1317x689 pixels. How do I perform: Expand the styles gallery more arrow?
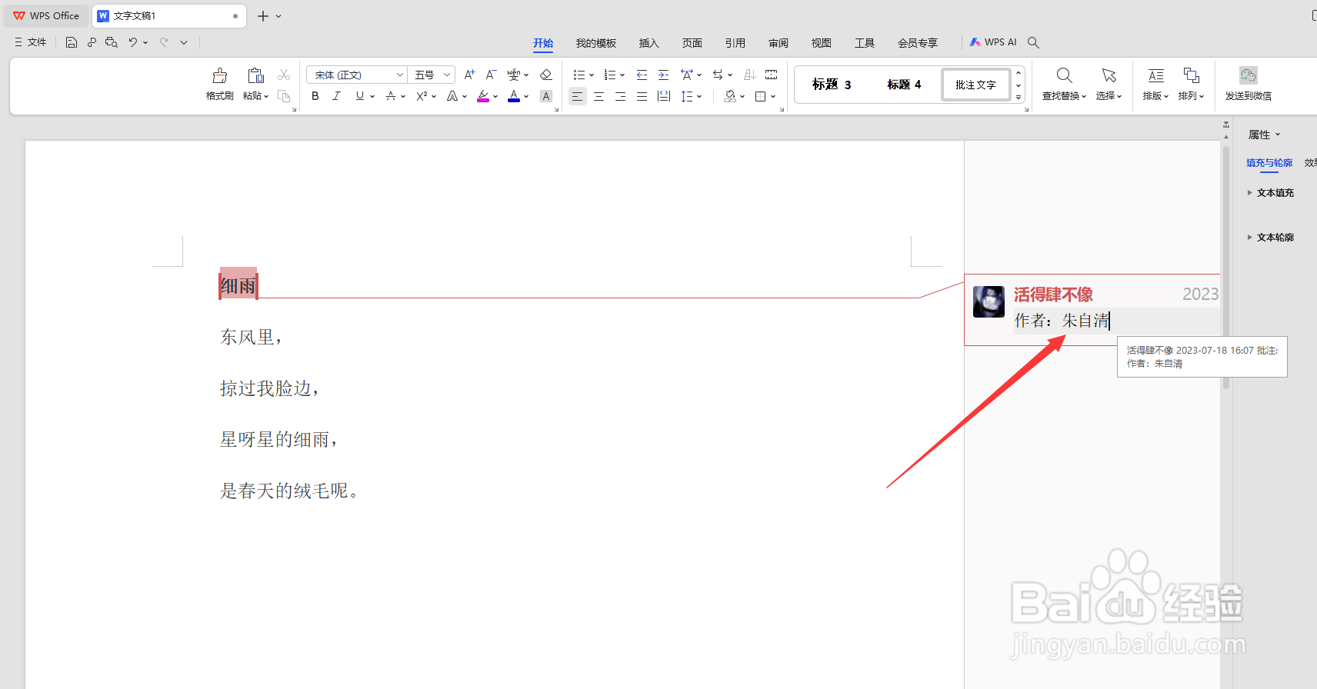tap(1019, 98)
